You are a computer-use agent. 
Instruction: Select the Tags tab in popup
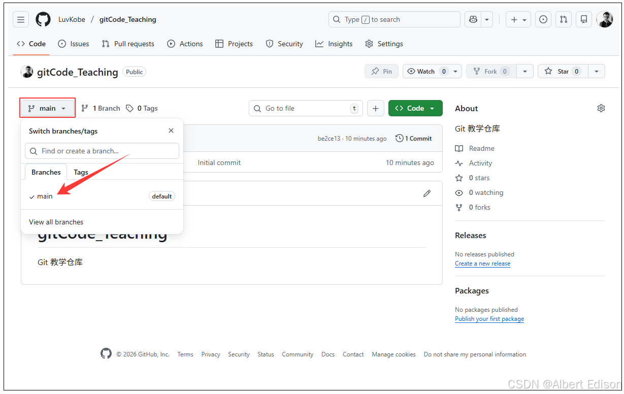tap(81, 172)
